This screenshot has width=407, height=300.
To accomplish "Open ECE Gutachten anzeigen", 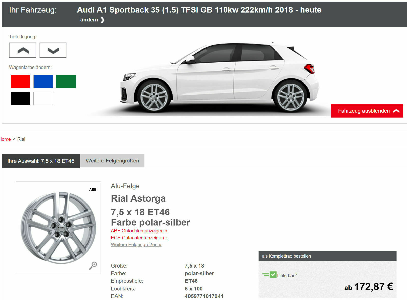I will 139,238.
